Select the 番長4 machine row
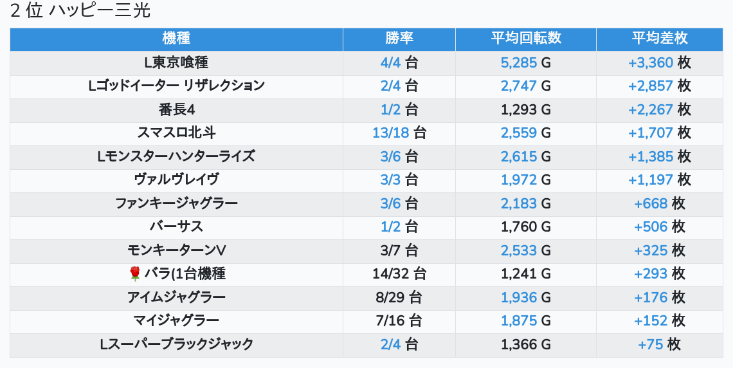 pos(176,109)
